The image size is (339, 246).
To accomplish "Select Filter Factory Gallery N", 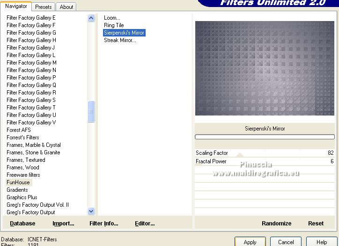I will click(31, 70).
